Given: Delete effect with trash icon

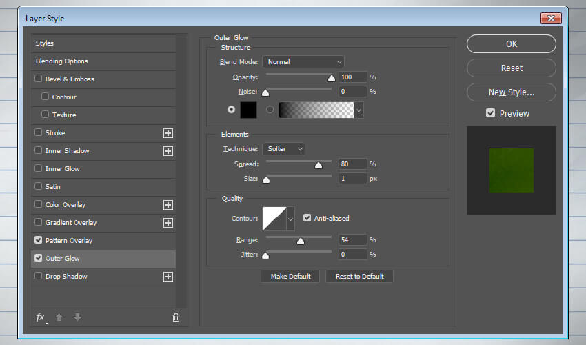Looking at the screenshot, I should tap(176, 317).
